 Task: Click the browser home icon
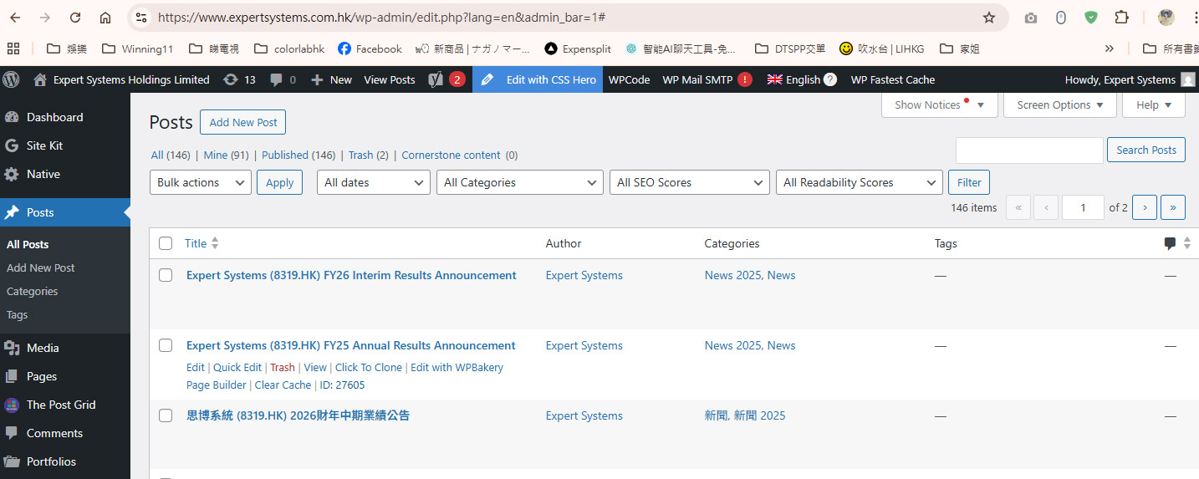(105, 18)
